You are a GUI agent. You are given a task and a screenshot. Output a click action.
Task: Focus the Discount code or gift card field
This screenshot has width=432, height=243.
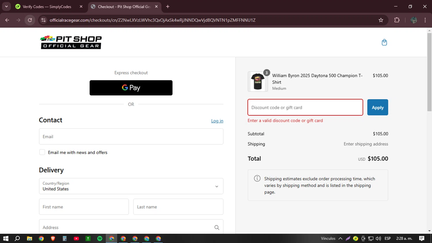305,107
